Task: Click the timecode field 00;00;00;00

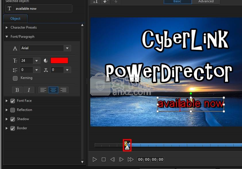Action: [x=151, y=160]
